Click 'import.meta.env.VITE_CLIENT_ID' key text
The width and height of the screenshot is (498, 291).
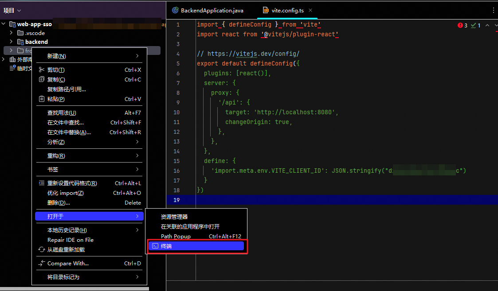coord(268,171)
